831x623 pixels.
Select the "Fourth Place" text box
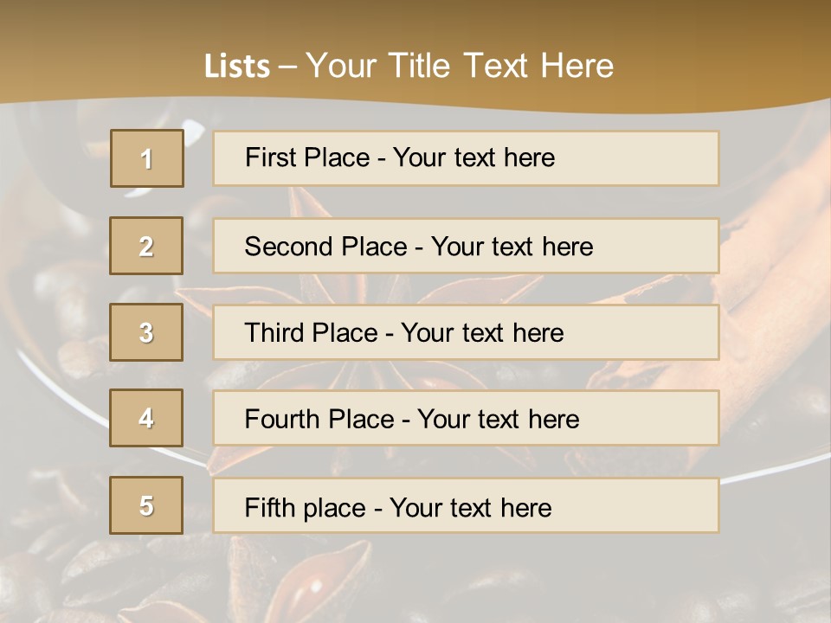(466, 418)
